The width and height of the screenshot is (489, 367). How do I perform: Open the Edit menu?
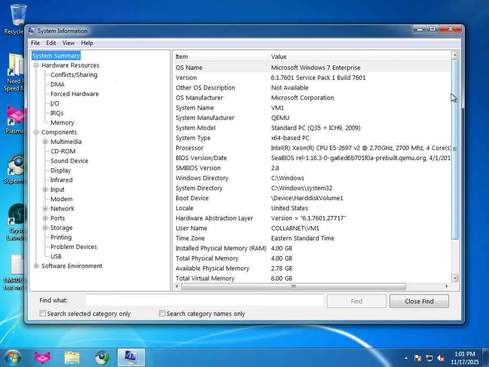coord(51,43)
